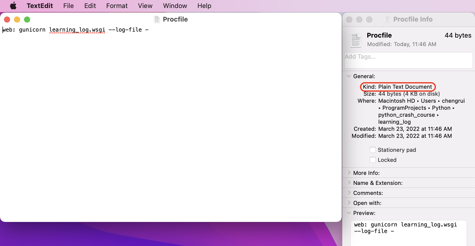475x246 pixels.
Task: Click the Kind: Plain Text Document value
Action: (405, 87)
